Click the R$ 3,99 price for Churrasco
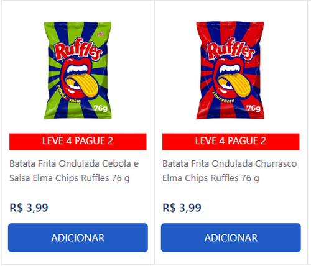The image size is (311, 266). click(182, 208)
